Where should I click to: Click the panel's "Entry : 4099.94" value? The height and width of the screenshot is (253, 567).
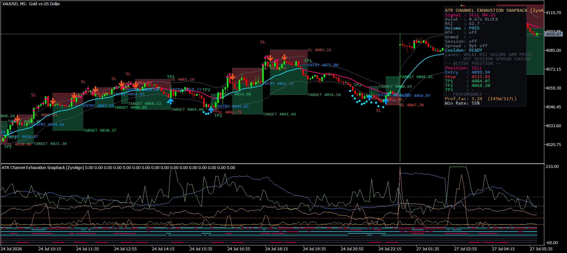click(467, 72)
